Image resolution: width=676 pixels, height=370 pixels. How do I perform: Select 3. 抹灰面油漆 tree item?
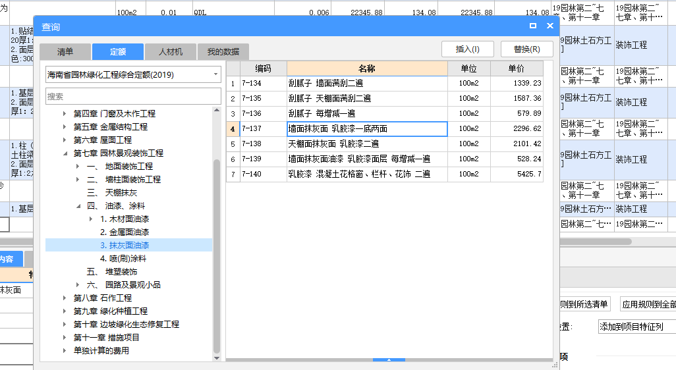pos(124,245)
